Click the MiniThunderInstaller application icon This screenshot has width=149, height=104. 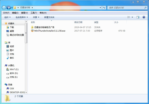(32, 31)
